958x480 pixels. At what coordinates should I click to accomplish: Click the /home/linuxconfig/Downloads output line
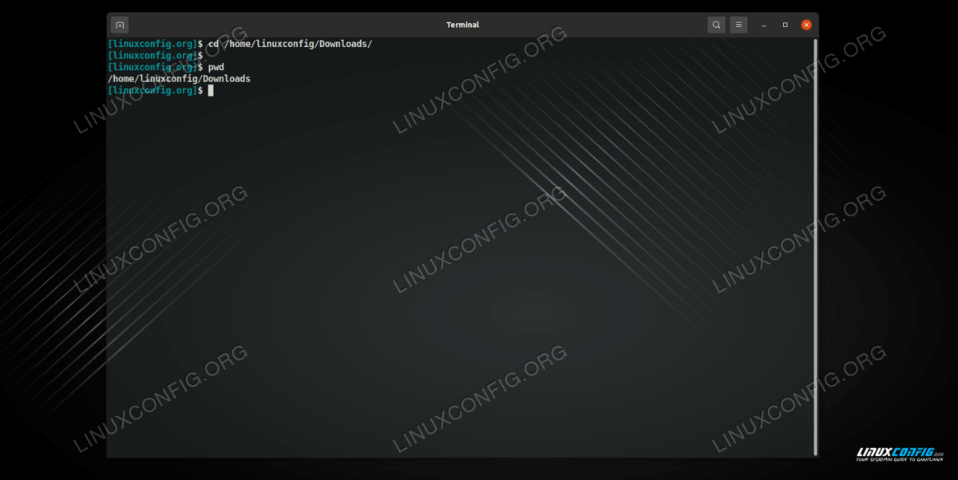[179, 79]
